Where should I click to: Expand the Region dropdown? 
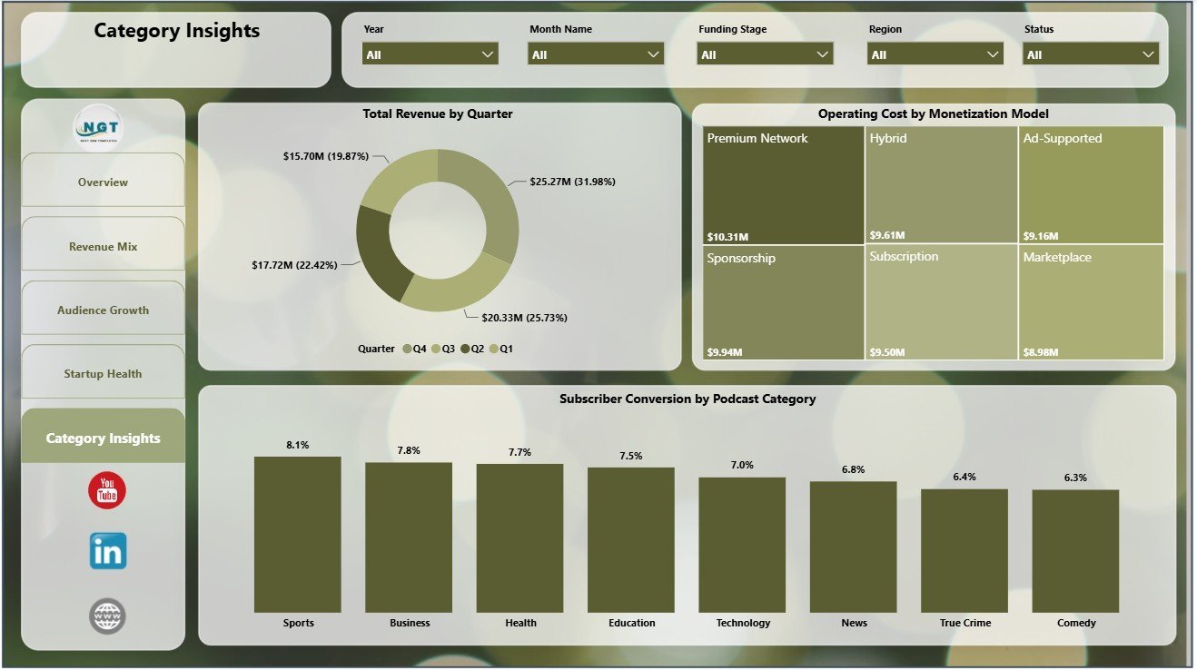tap(935, 54)
